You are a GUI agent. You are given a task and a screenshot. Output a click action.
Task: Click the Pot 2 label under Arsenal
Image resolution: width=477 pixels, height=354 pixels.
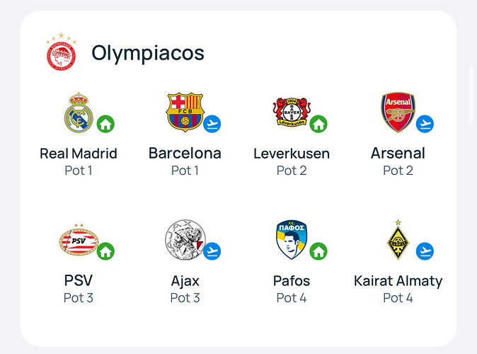398,171
